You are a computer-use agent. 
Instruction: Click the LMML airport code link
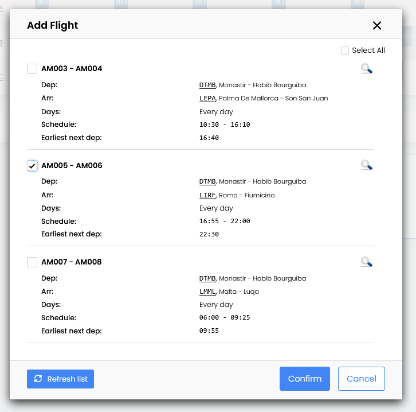pyautogui.click(x=207, y=291)
